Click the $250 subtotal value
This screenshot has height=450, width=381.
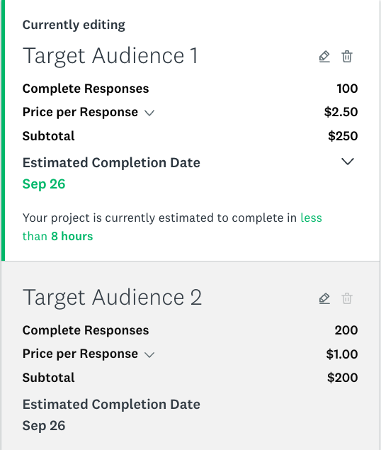[343, 136]
